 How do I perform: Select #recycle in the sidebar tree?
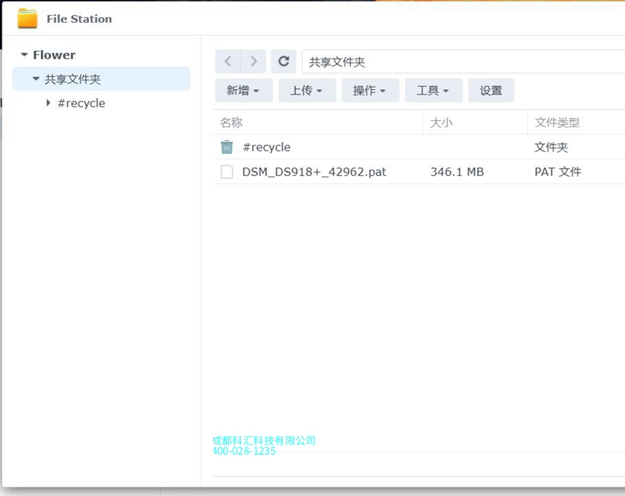pyautogui.click(x=81, y=103)
